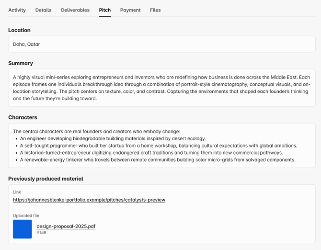Switch to the Files tab

point(155,10)
